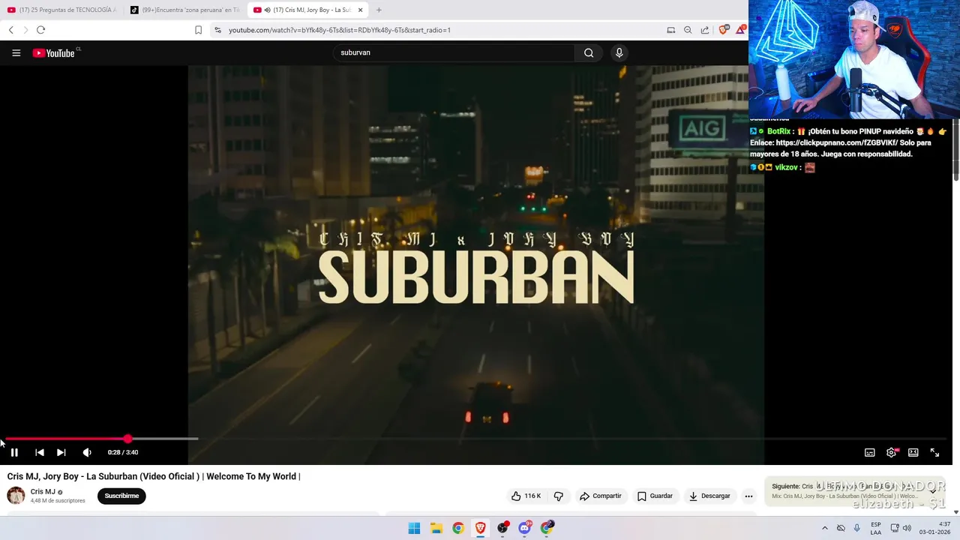Install or cast screen icon in address bar
960x540 pixels.
(x=671, y=30)
